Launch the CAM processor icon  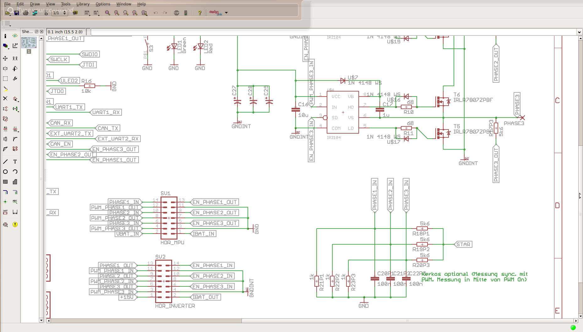tap(35, 13)
